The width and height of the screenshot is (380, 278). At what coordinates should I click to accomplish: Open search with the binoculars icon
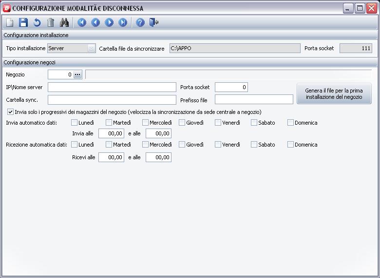point(64,22)
